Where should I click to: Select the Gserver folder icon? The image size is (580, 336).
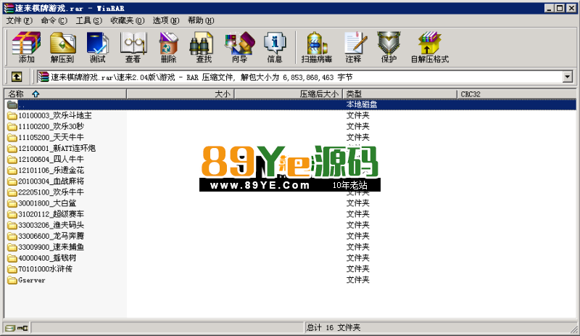coord(12,280)
